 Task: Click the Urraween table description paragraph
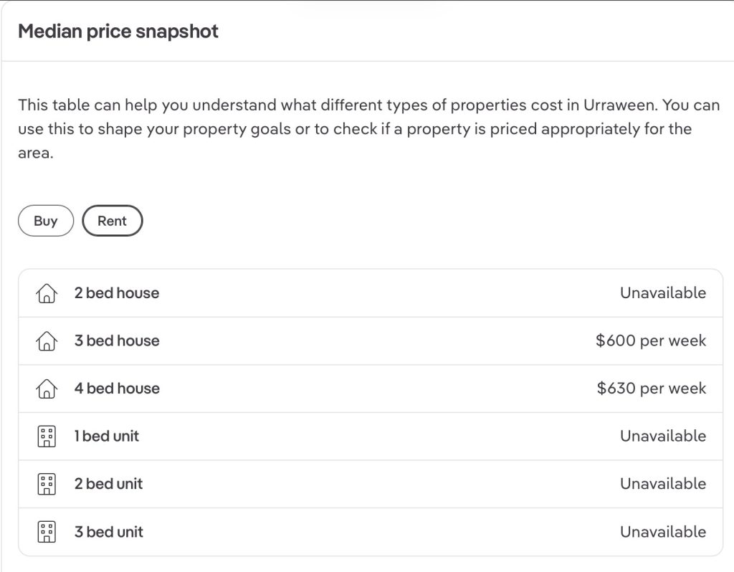pos(368,129)
